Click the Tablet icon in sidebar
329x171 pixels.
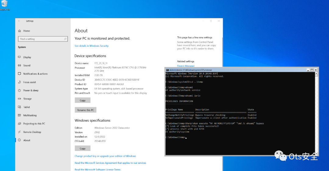point(19,107)
